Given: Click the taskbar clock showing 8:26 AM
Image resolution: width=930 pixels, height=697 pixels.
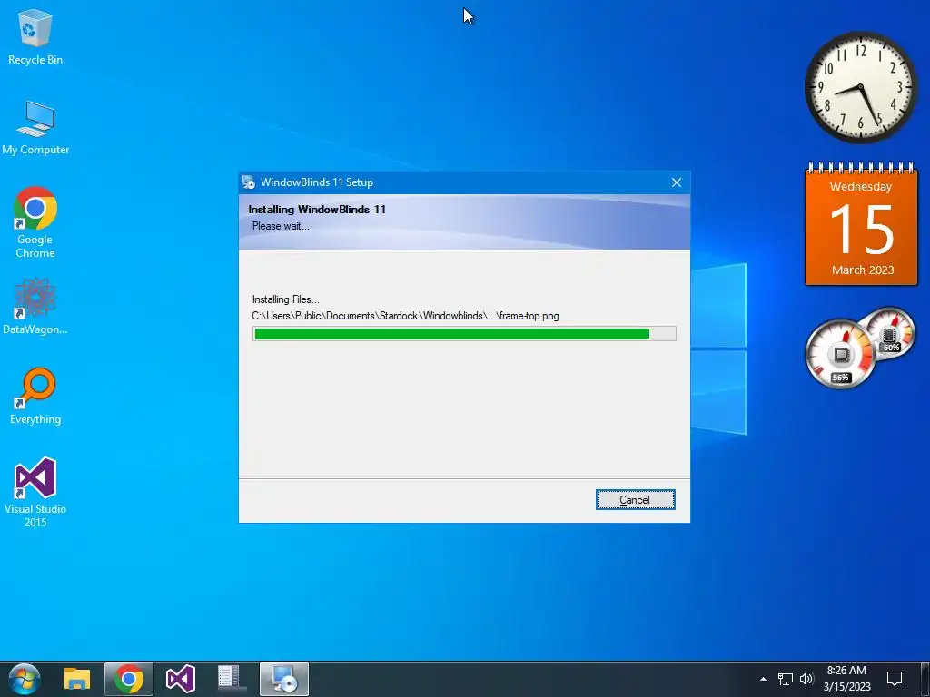Looking at the screenshot, I should [847, 679].
